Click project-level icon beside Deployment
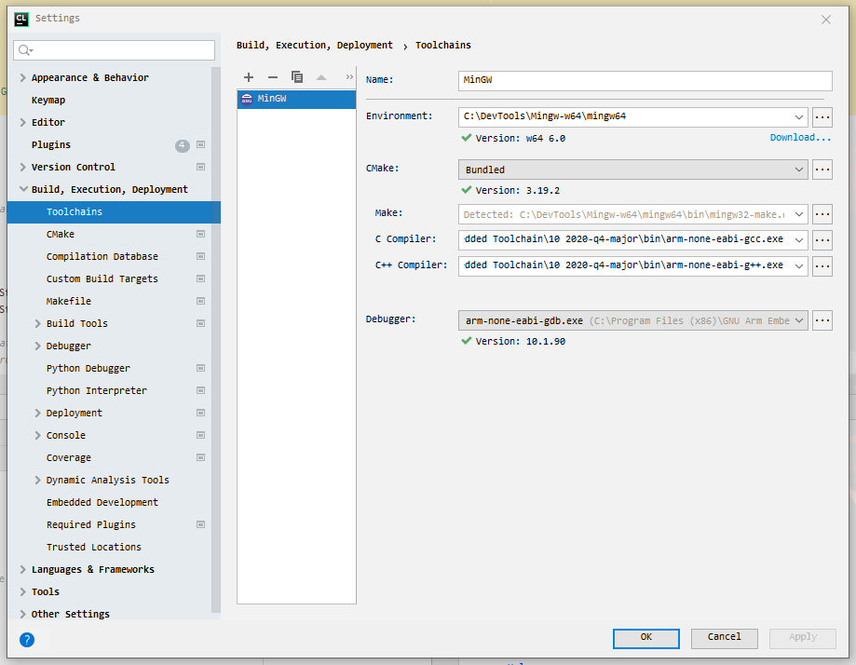The image size is (856, 665). tap(201, 414)
